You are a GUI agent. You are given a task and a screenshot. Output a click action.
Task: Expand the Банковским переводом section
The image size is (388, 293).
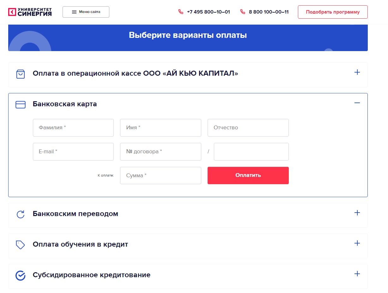tap(357, 213)
